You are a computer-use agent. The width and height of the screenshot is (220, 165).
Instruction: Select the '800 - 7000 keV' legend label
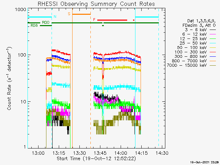(189, 61)
